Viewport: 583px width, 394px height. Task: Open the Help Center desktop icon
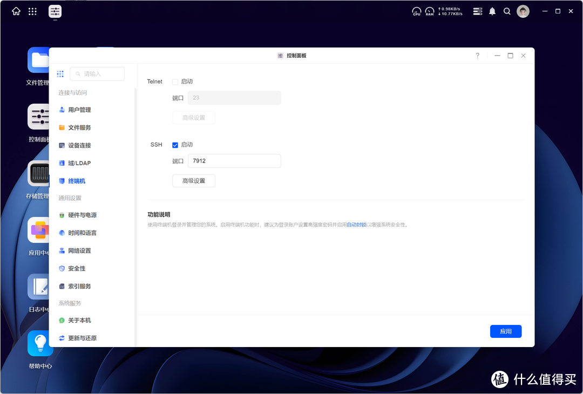point(40,344)
